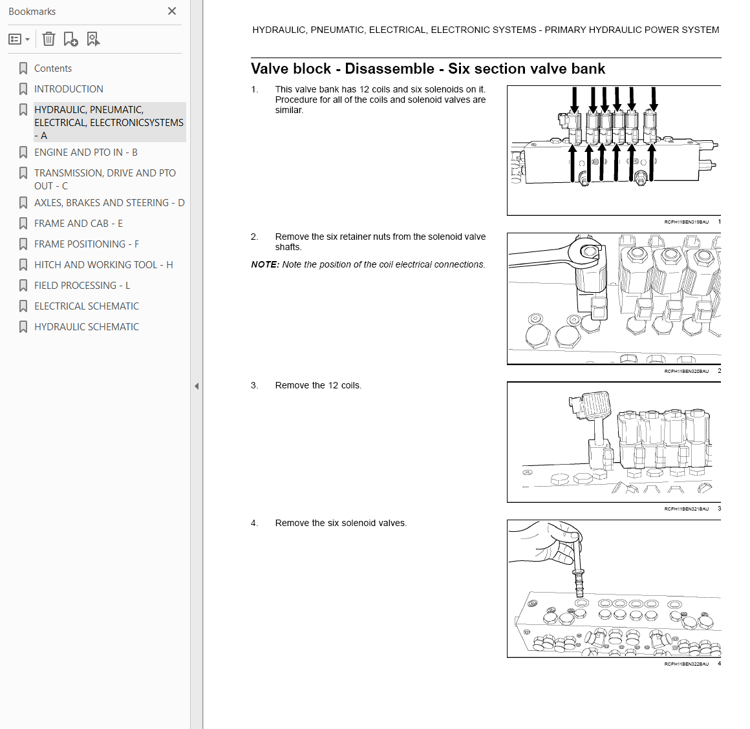Click the NOTE about coil electrical connections
Image resolution: width=750 pixels, height=729 pixels.
(369, 264)
